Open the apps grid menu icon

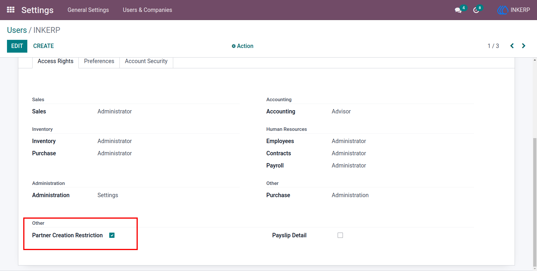click(x=11, y=10)
